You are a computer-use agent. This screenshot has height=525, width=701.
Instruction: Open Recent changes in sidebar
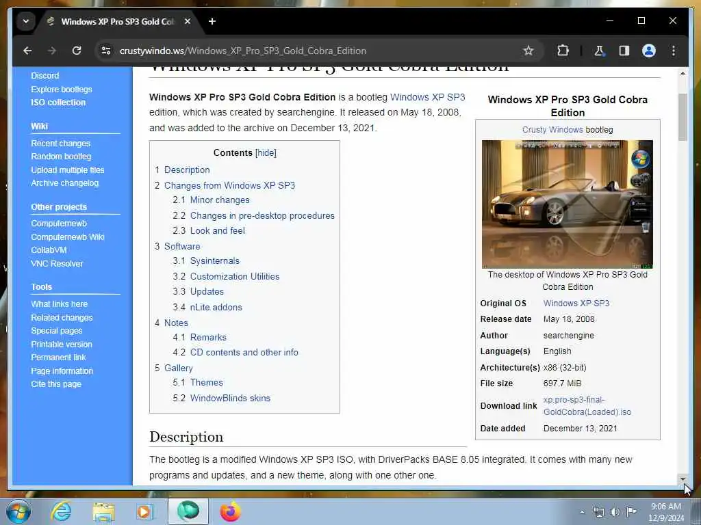60,144
